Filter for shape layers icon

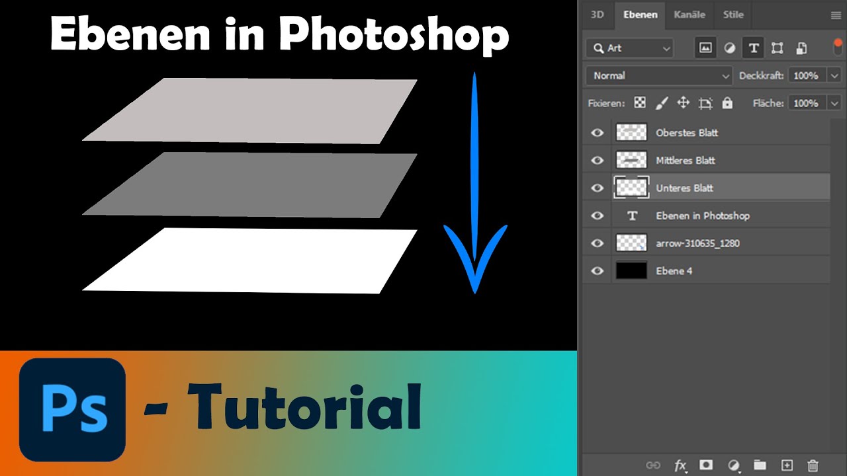[x=777, y=48]
